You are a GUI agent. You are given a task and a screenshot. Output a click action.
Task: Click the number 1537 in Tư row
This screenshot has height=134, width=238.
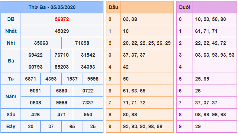click(x=72, y=79)
